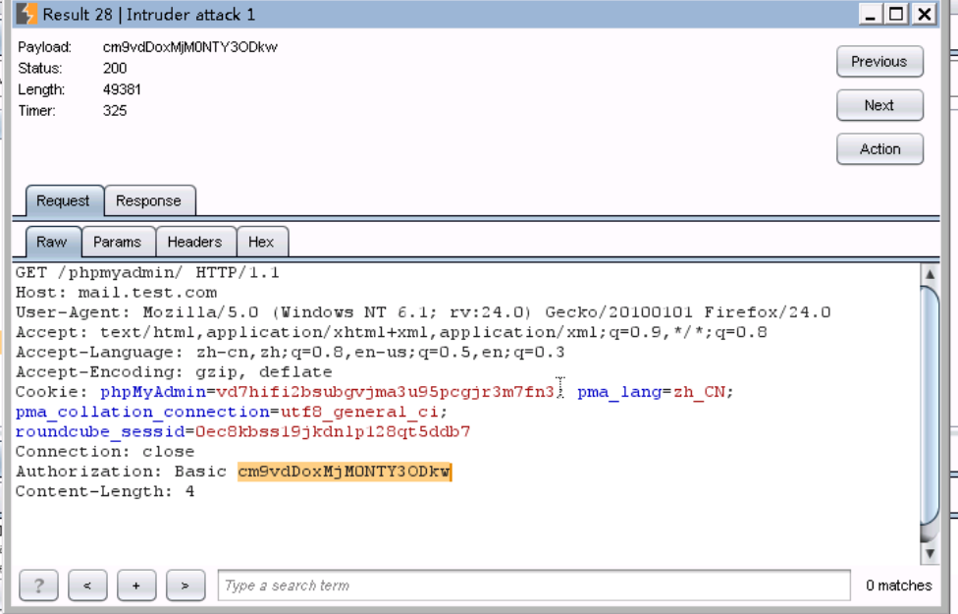Click the Length value 49381
This screenshot has height=614, width=958.
click(122, 89)
